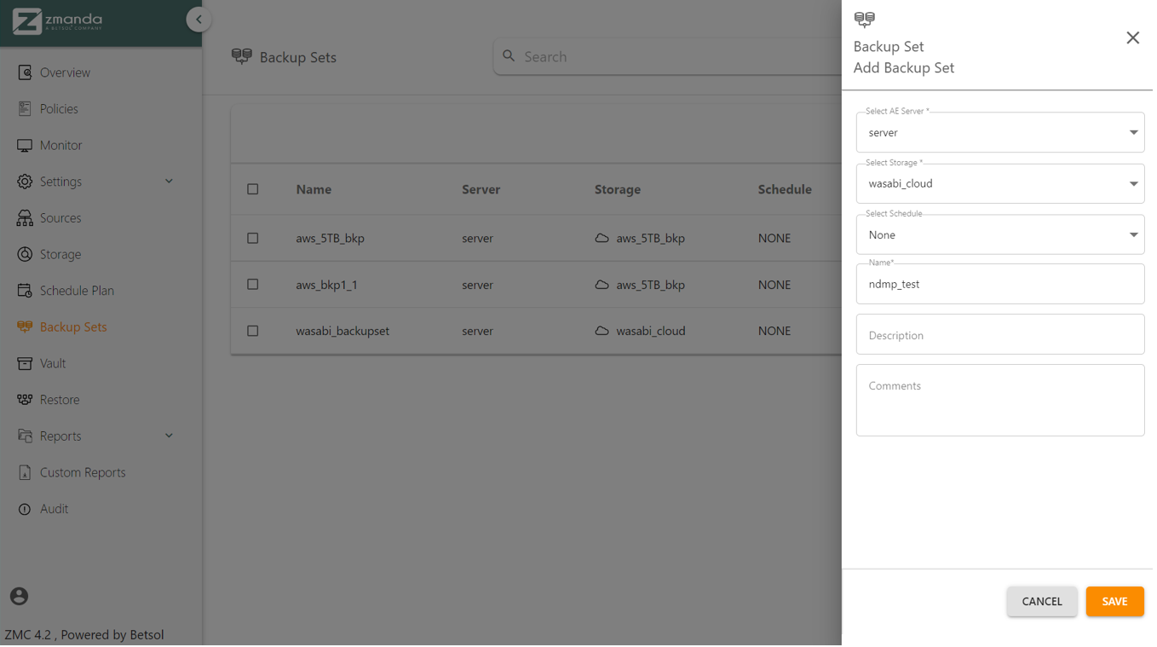Click the Name field containing ndmp_test
This screenshot has height=647, width=1157.
(1004, 285)
